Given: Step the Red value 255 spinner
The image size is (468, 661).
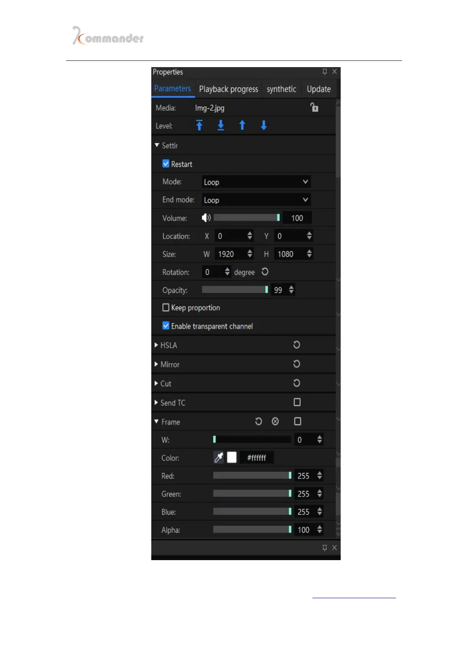Looking at the screenshot, I should coord(319,475).
